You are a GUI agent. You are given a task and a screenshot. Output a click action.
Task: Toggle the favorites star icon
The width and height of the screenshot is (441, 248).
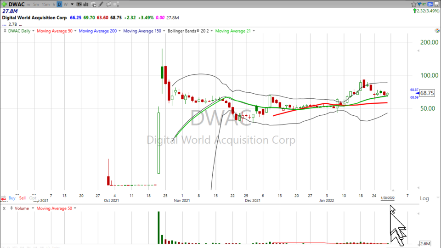413,4
